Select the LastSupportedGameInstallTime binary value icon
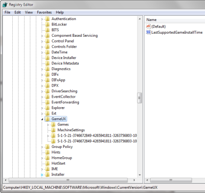The width and height of the screenshot is (205, 193). coord(148,32)
